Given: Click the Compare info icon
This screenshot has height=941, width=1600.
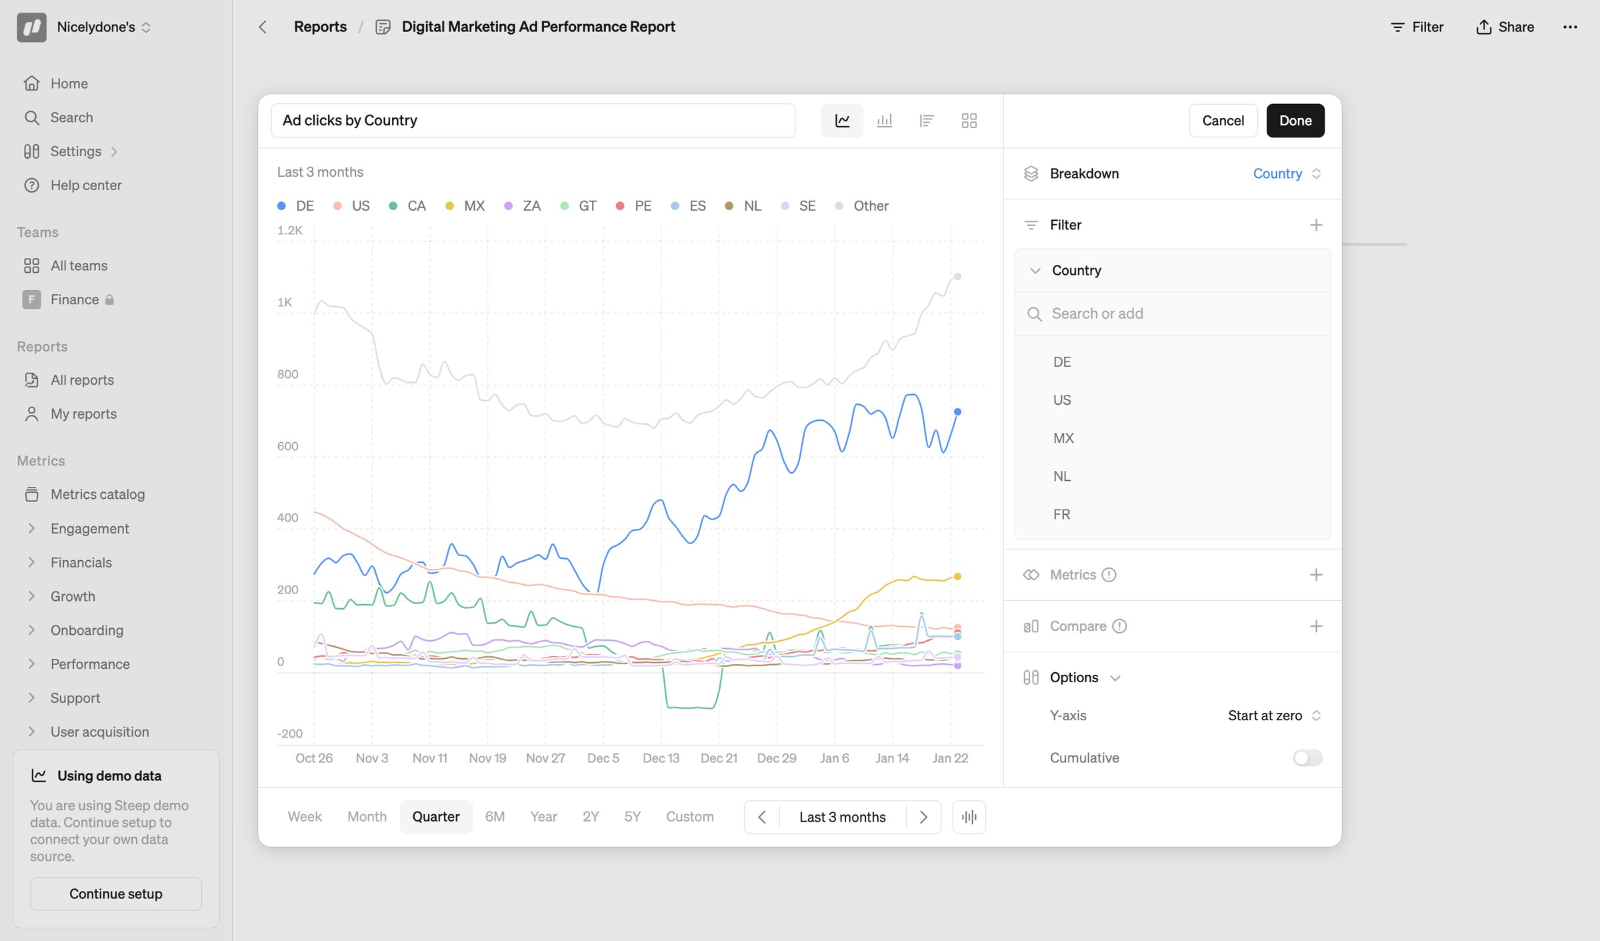Looking at the screenshot, I should pos(1119,626).
